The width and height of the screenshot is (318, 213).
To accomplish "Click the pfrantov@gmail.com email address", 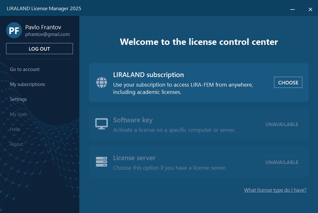I will click(47, 34).
